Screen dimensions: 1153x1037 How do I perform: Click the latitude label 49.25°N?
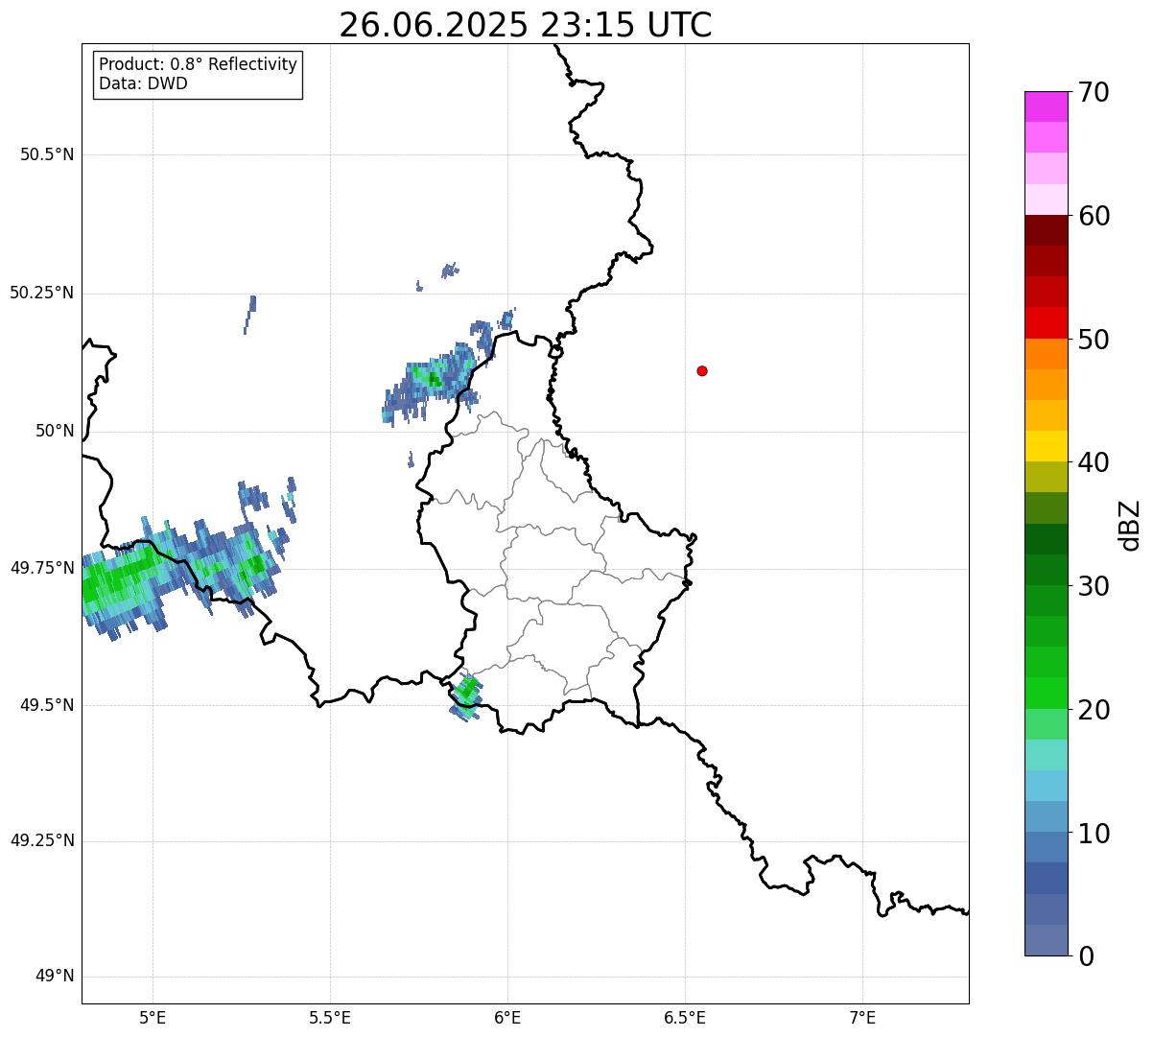tap(42, 841)
